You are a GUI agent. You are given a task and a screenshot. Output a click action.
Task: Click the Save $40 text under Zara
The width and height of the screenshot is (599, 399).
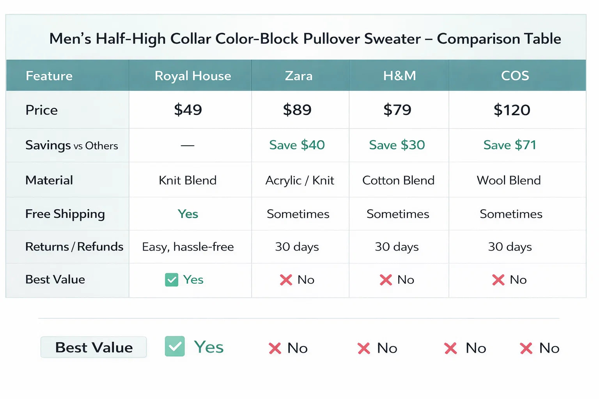(x=297, y=145)
